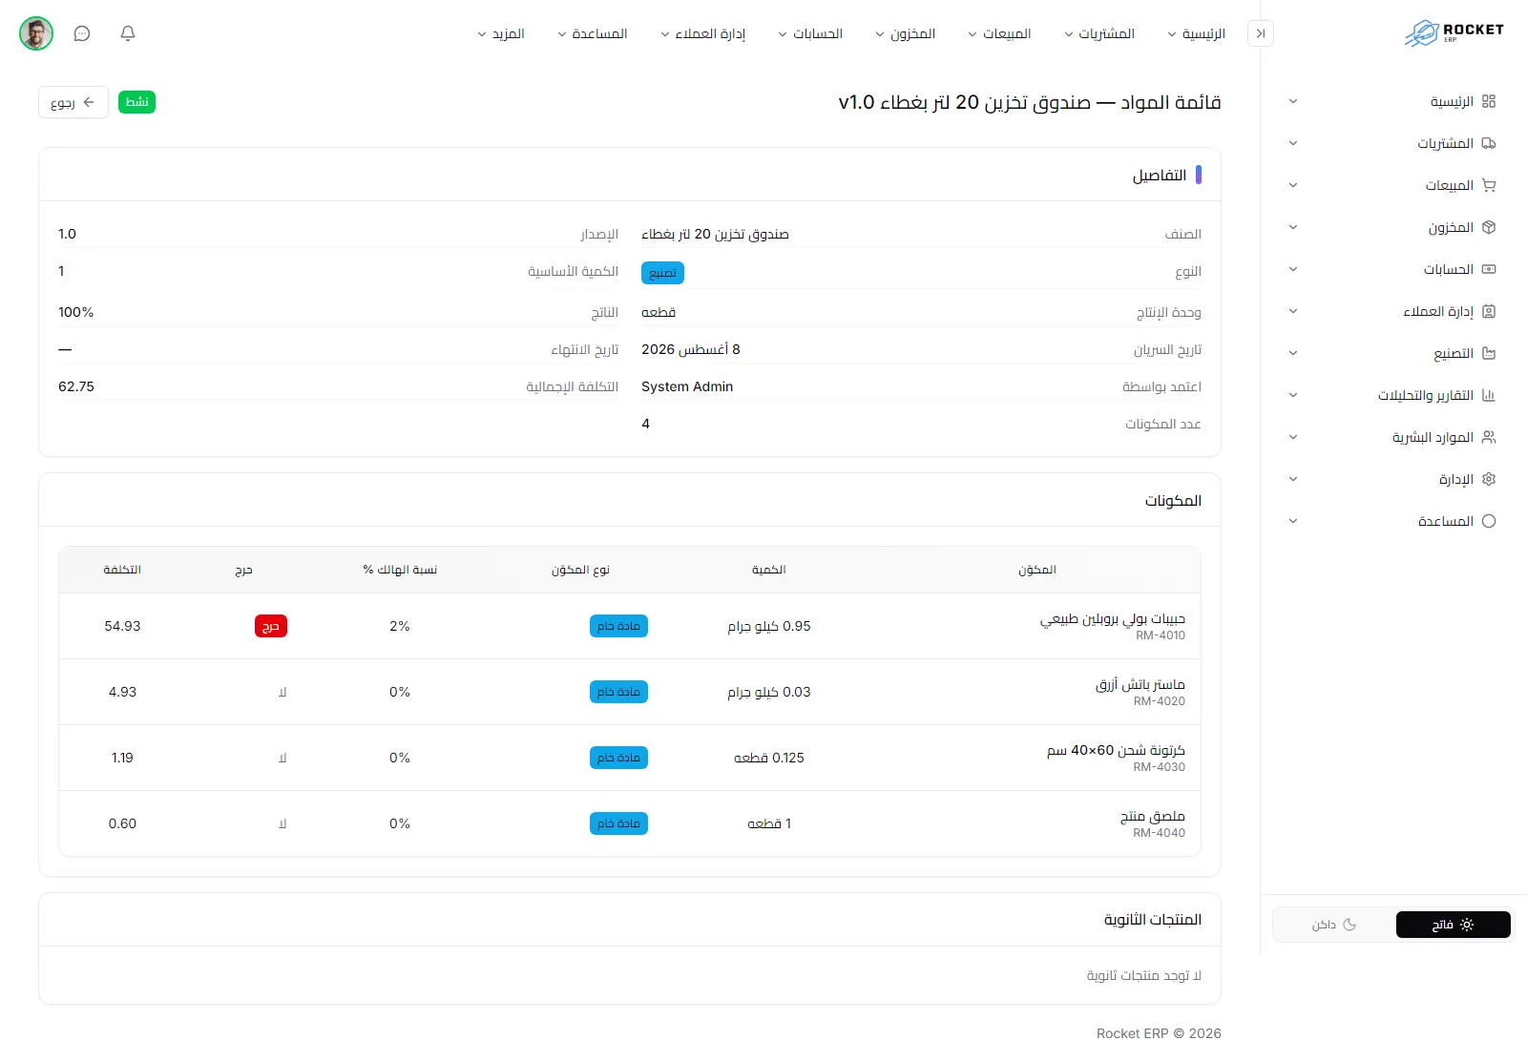This screenshot has width=1527, height=1062.
Task: Click the المكون column header
Action: click(1037, 570)
